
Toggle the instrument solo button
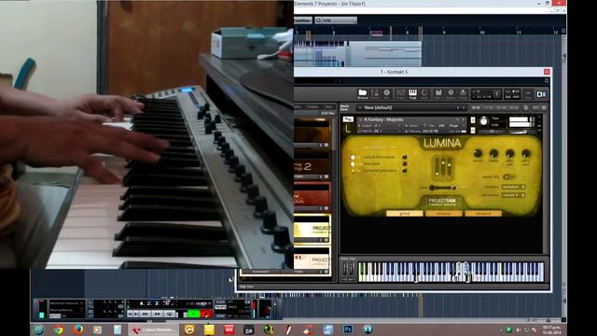[473, 120]
